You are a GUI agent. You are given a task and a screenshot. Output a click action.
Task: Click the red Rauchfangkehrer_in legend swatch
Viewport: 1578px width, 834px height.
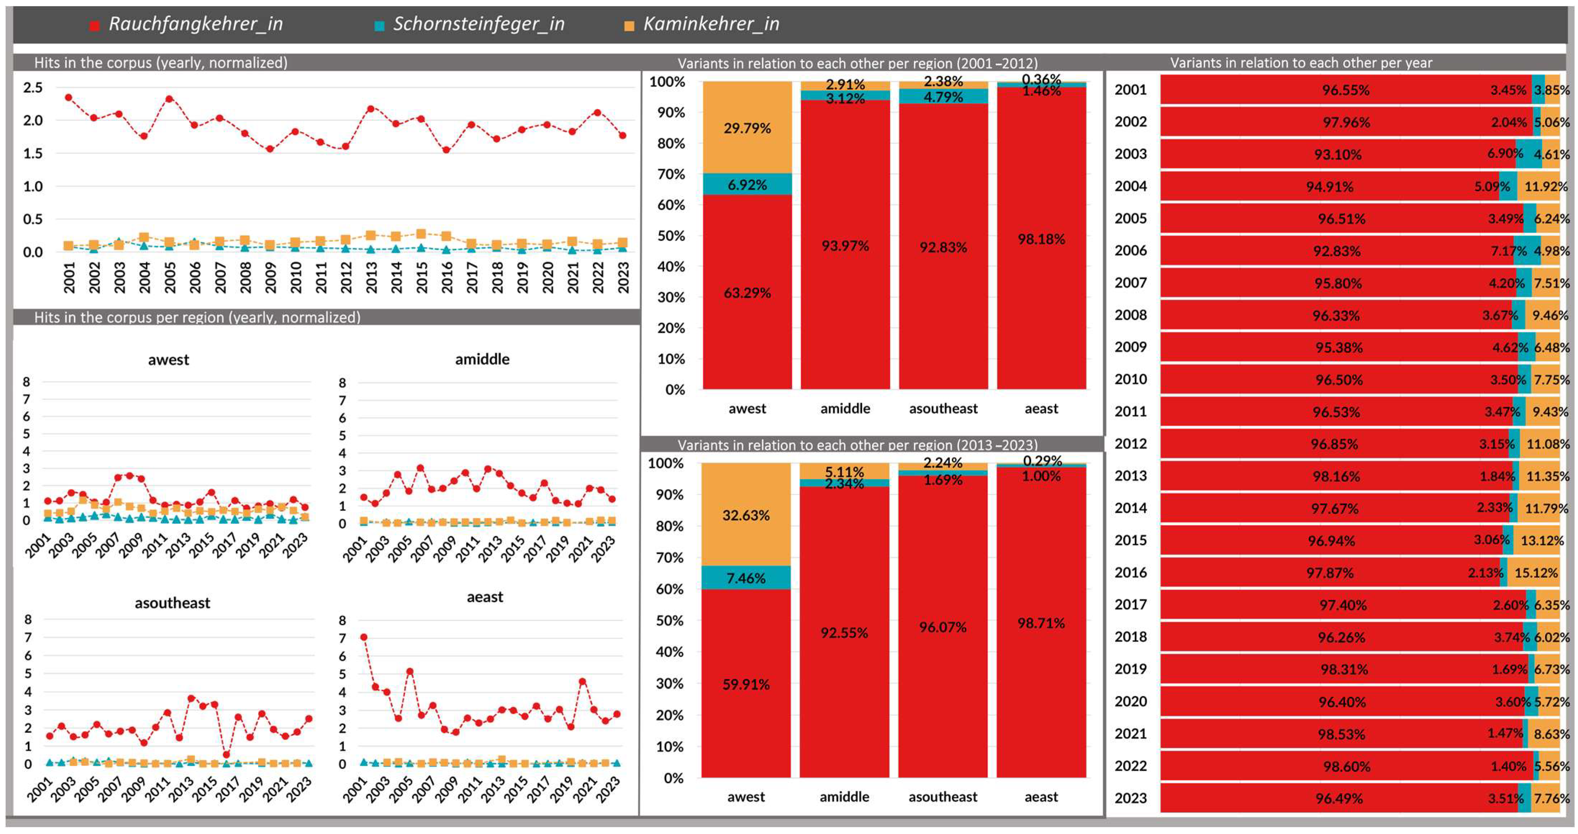coord(94,25)
